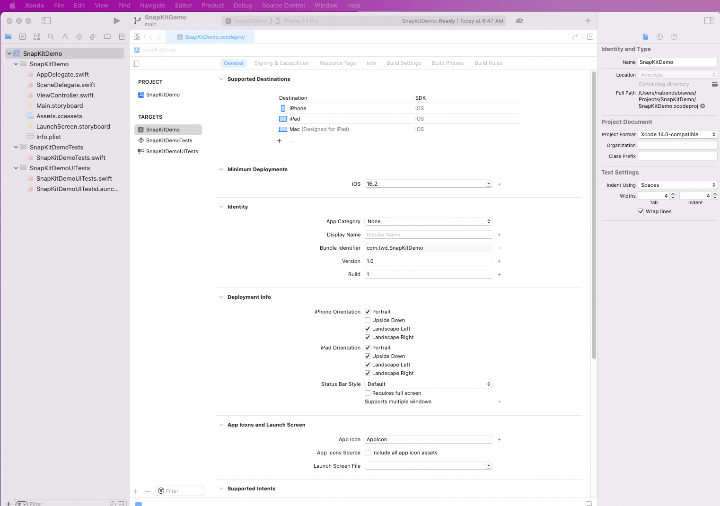The image size is (720, 506).
Task: Open the Source Control menu
Action: click(283, 6)
